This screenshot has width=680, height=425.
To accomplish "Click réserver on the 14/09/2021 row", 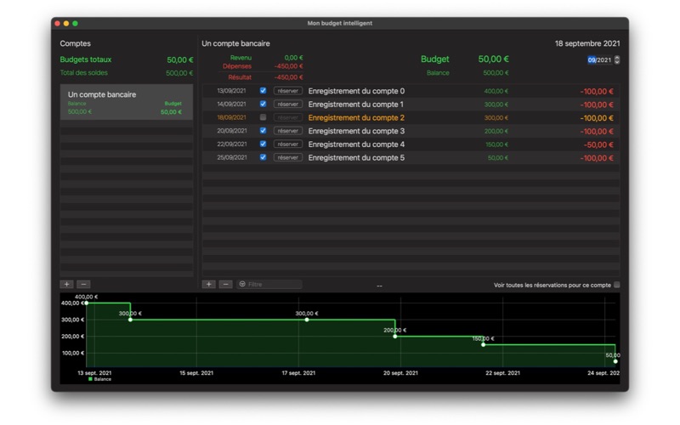I will [288, 104].
